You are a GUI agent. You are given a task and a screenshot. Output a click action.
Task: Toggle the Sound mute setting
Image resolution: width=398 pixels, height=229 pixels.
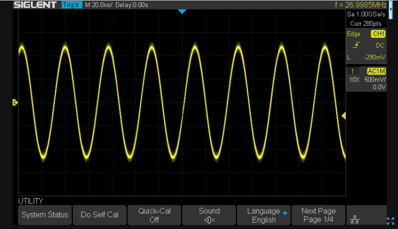point(209,215)
